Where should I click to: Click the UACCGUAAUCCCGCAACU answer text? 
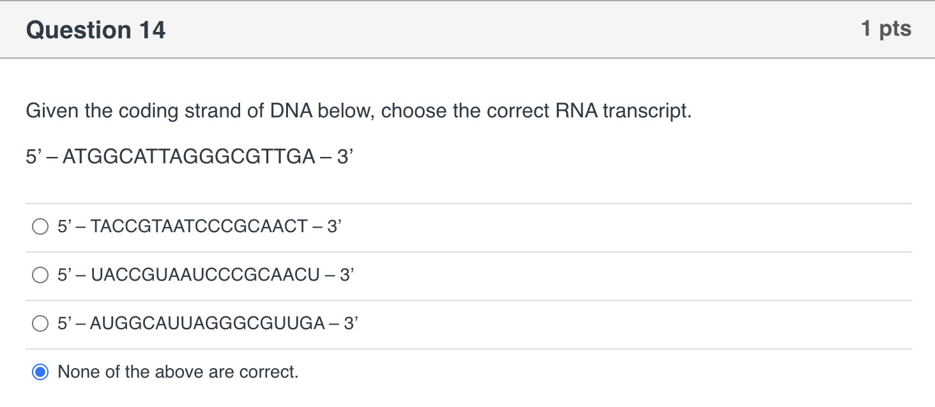click(204, 275)
